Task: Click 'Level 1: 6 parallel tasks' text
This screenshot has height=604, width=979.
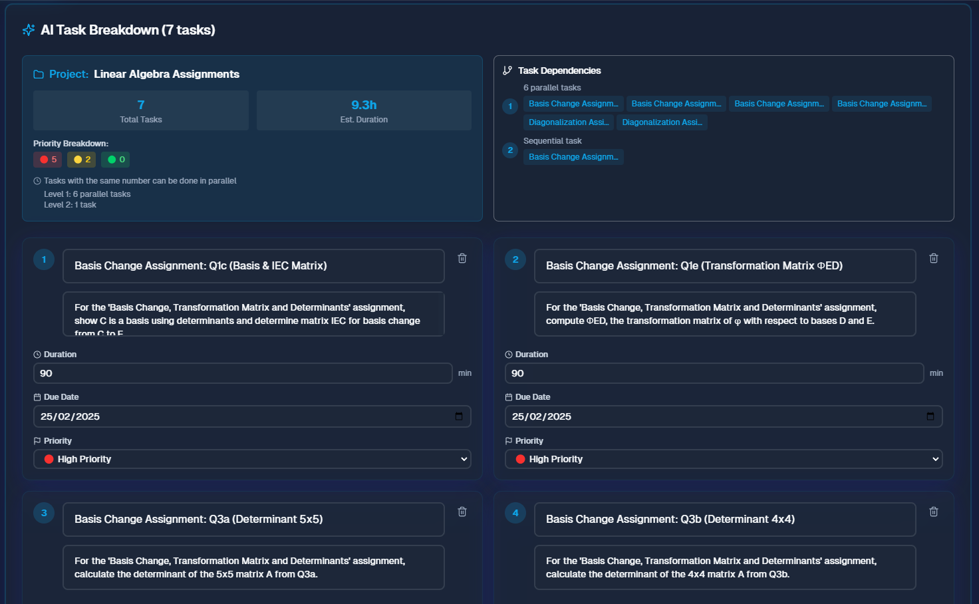Action: tap(87, 194)
